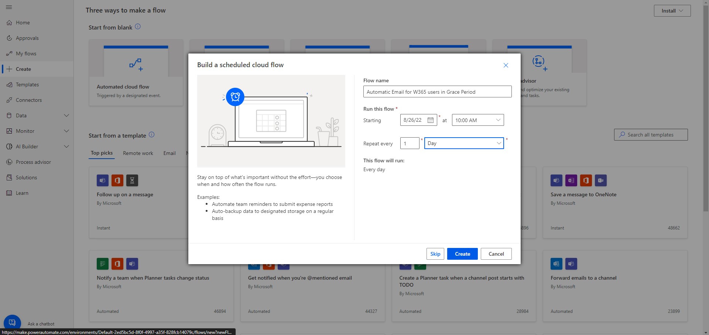Open the Templates section

27,84
